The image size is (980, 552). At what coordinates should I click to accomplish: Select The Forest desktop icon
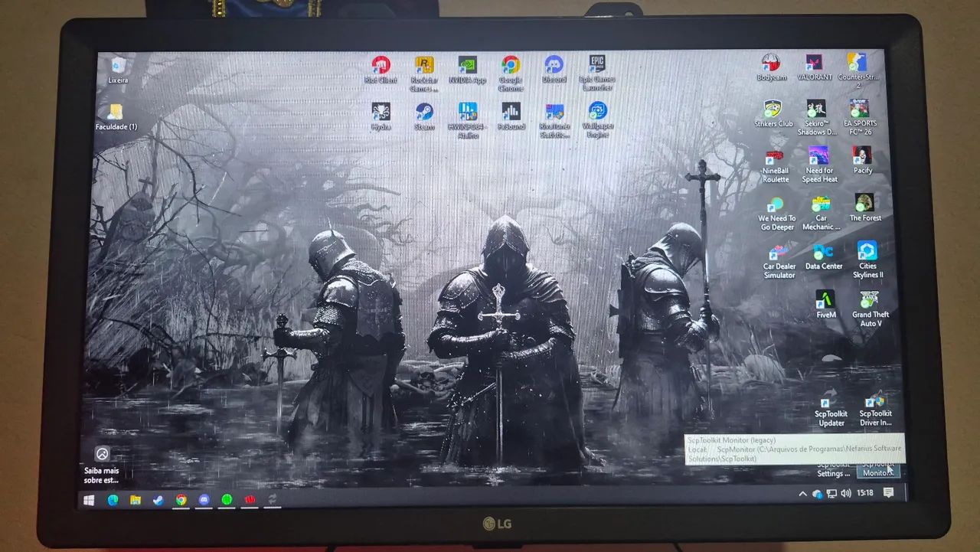tap(864, 207)
